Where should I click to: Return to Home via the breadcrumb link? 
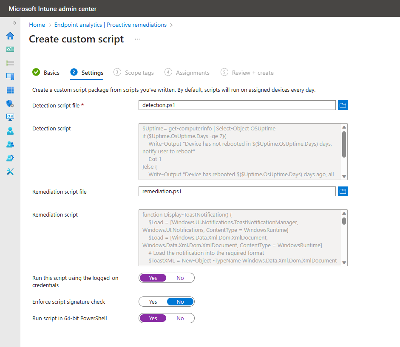tap(37, 25)
